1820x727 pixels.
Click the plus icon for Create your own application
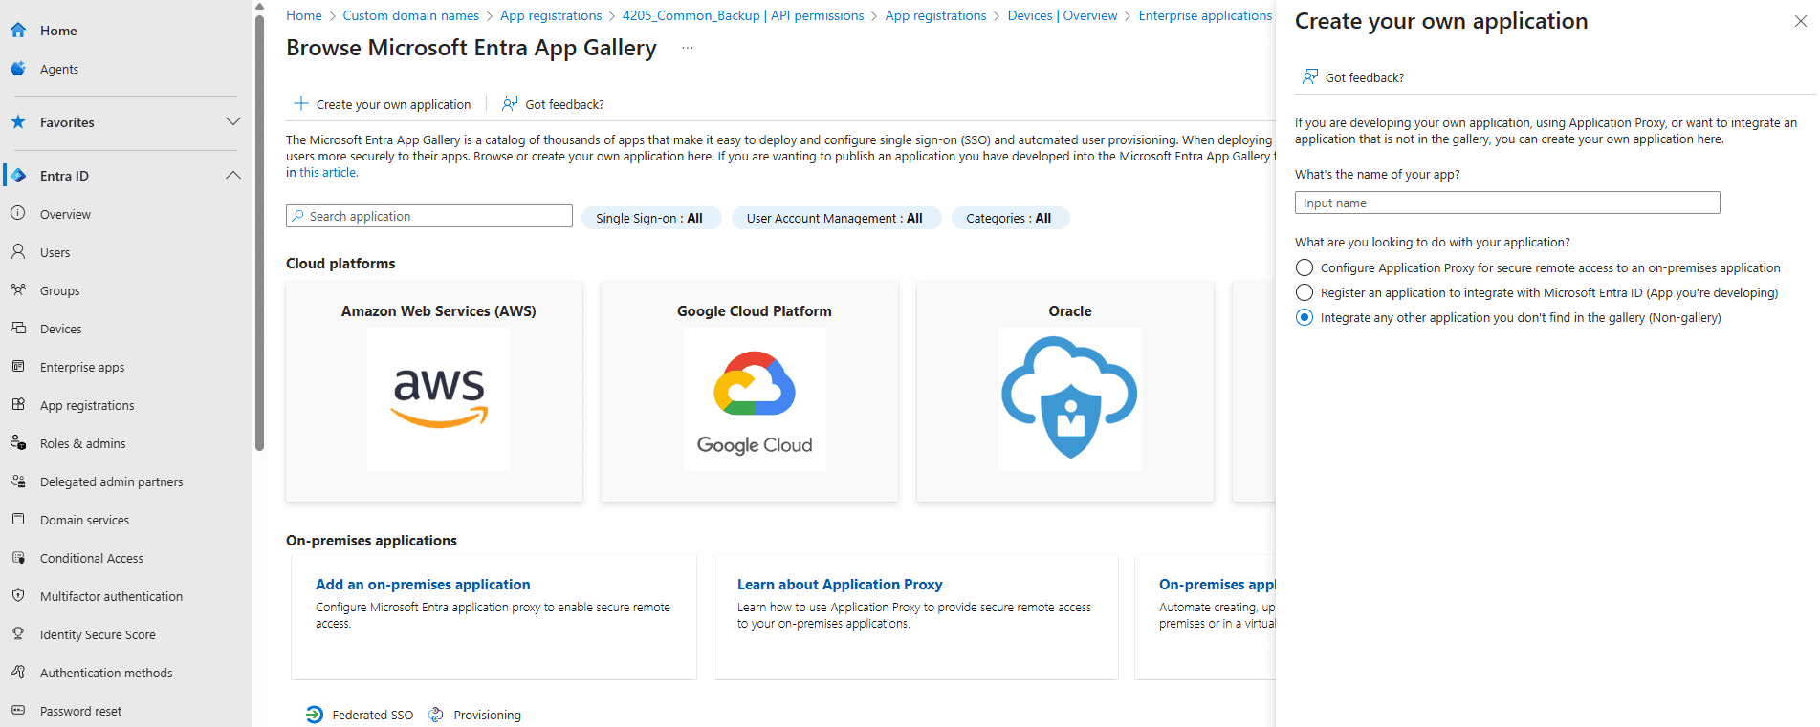tap(301, 103)
